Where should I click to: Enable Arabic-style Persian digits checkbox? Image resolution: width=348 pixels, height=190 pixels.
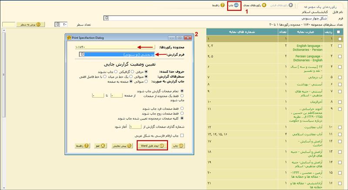click(x=182, y=136)
